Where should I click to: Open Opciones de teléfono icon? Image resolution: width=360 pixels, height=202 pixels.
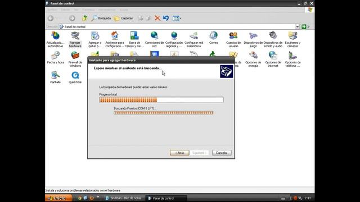292,59
